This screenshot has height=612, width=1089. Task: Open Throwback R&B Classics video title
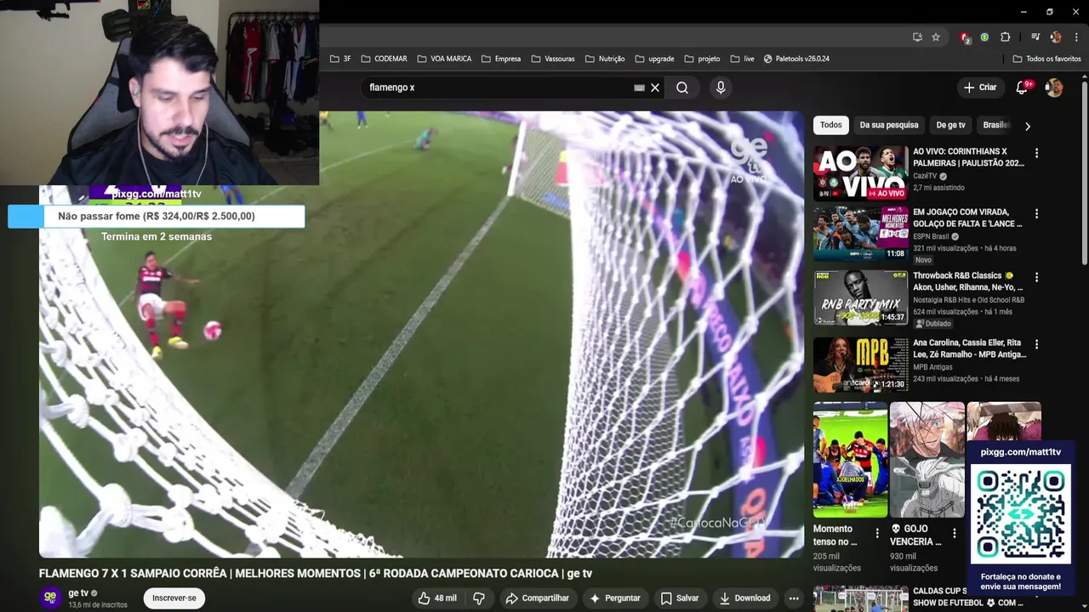(967, 281)
